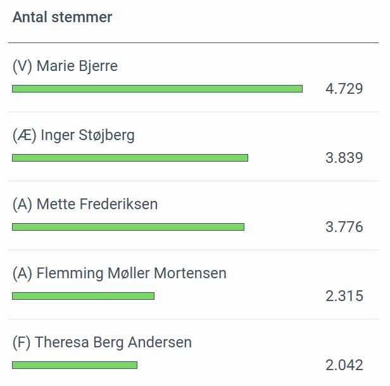Click Theresa Berg Andersen's green bar
Viewport: 390px width, 386px height.
pyautogui.click(x=75, y=365)
